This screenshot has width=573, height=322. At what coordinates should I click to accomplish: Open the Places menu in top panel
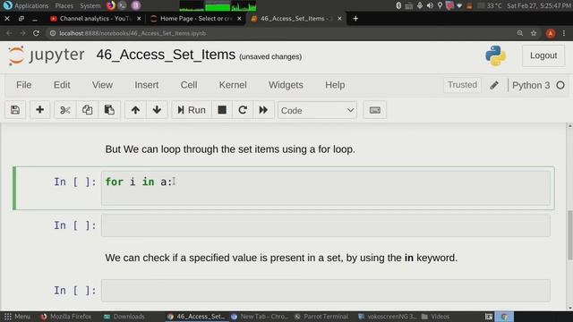tap(64, 5)
